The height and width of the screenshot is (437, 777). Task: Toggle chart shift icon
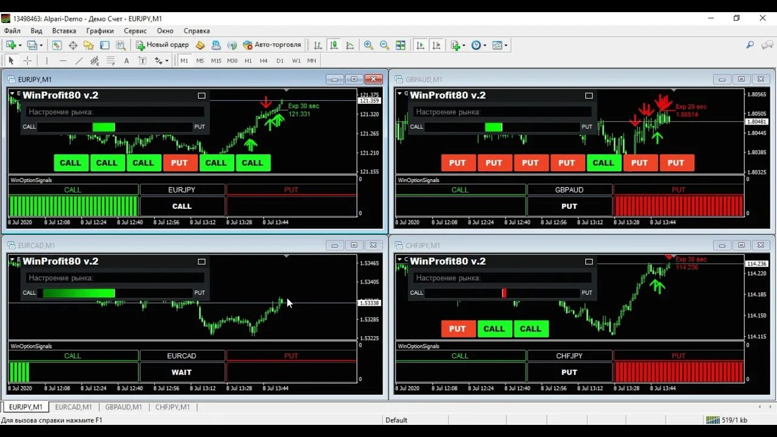436,45
